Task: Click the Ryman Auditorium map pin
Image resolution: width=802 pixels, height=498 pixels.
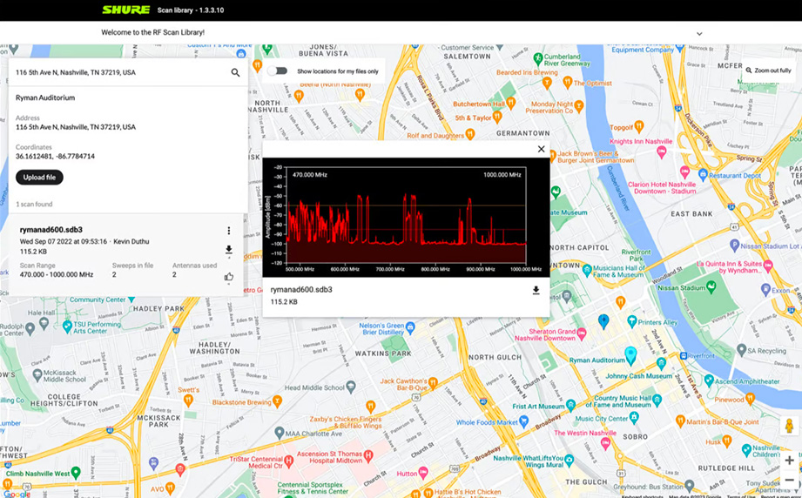Action: click(630, 355)
